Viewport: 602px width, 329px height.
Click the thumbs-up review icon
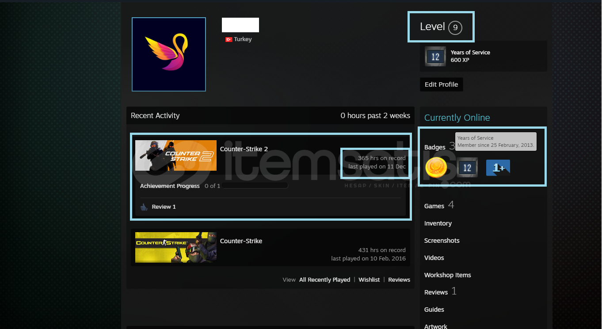(x=144, y=207)
